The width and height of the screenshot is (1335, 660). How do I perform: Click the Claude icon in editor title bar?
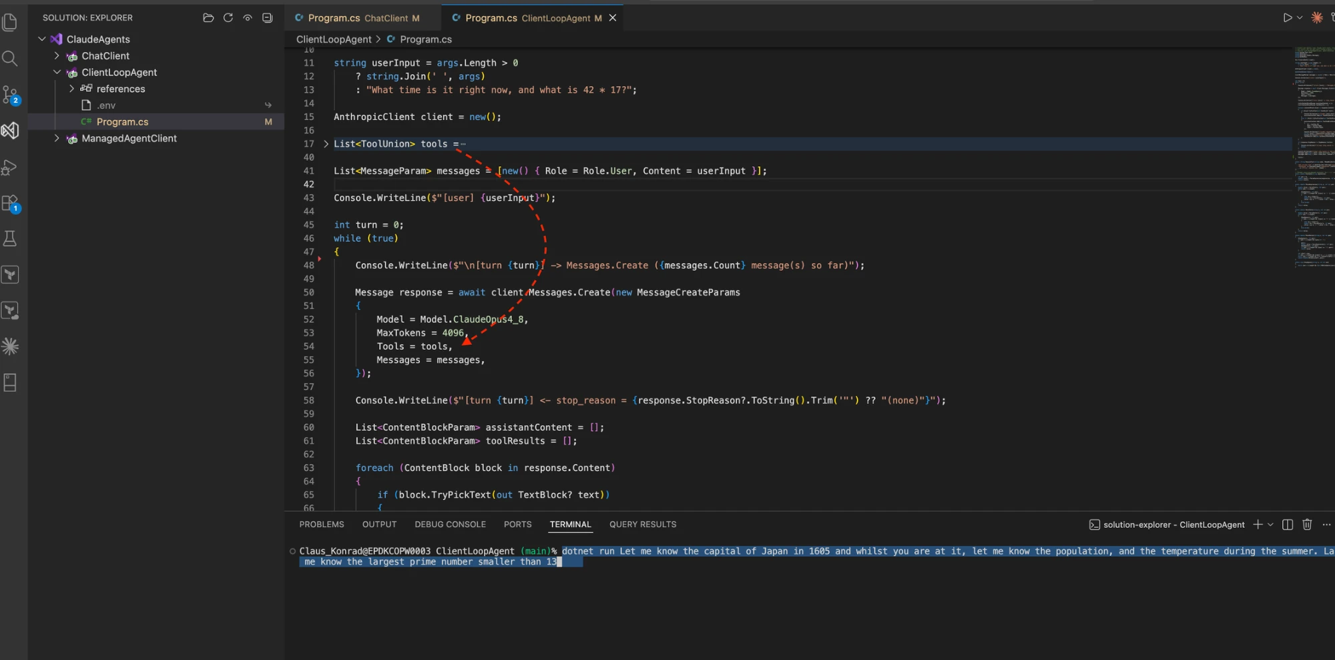tap(1317, 18)
